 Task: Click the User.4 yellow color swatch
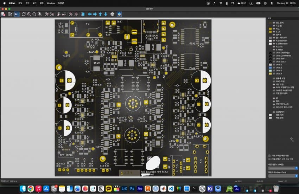coord(270,73)
